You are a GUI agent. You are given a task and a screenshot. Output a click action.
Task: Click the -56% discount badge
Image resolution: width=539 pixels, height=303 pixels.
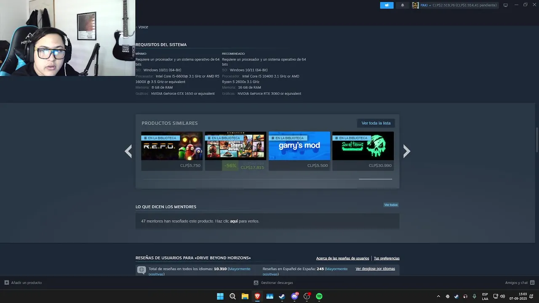click(230, 165)
